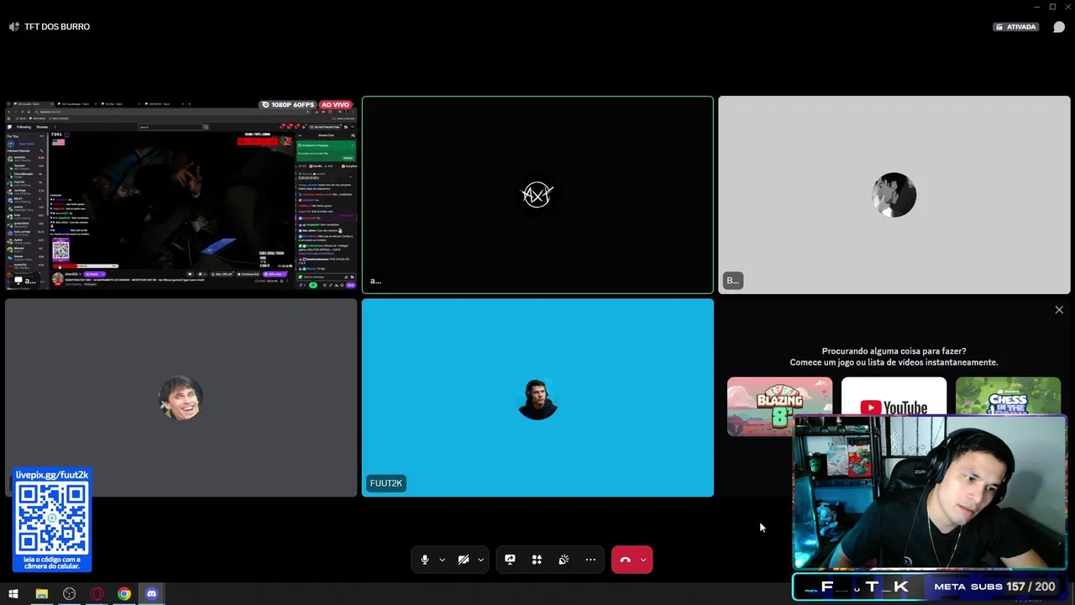Click the Discord taskbar icon
1075x605 pixels.
click(152, 594)
